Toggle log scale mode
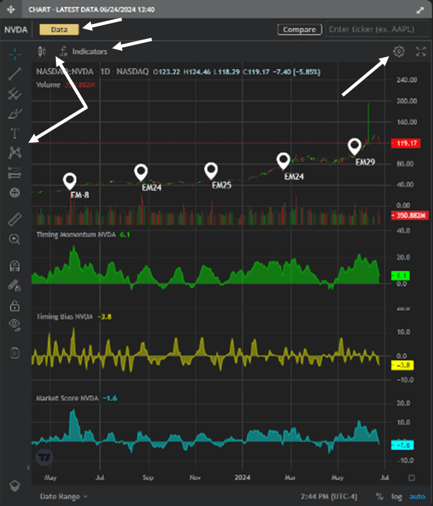The height and width of the screenshot is (506, 433). (397, 496)
